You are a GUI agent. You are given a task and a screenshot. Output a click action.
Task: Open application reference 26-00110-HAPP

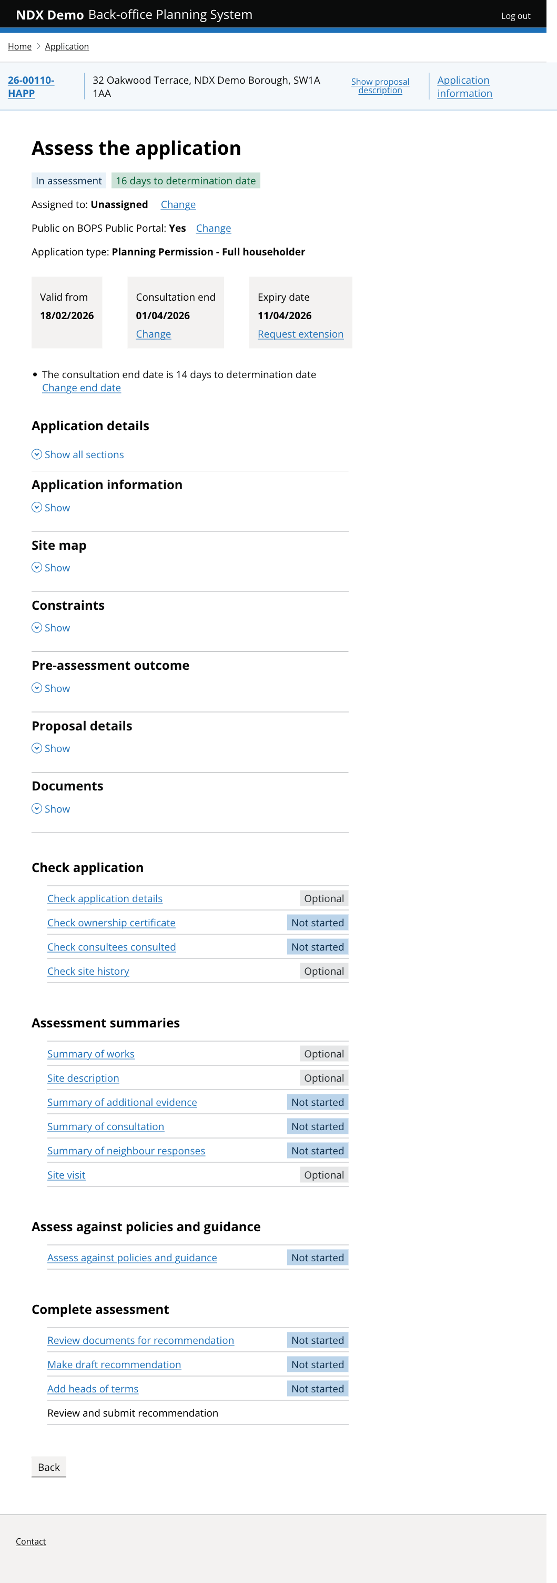click(31, 87)
